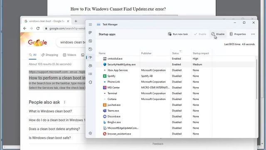This screenshot has height=150, width=266.
Task: Open Details page in Task Manager sidebar
Action: point(90,74)
